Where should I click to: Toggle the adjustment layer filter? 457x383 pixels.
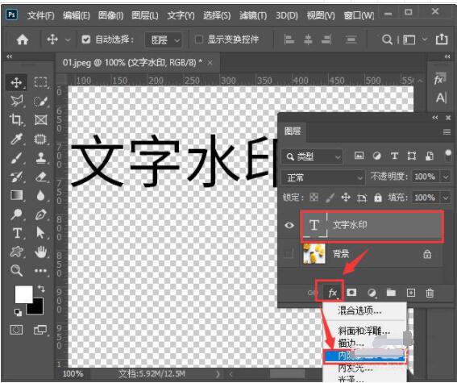click(376, 156)
